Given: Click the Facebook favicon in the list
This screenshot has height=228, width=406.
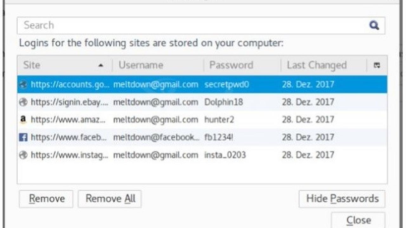Looking at the screenshot, I should tap(23, 137).
